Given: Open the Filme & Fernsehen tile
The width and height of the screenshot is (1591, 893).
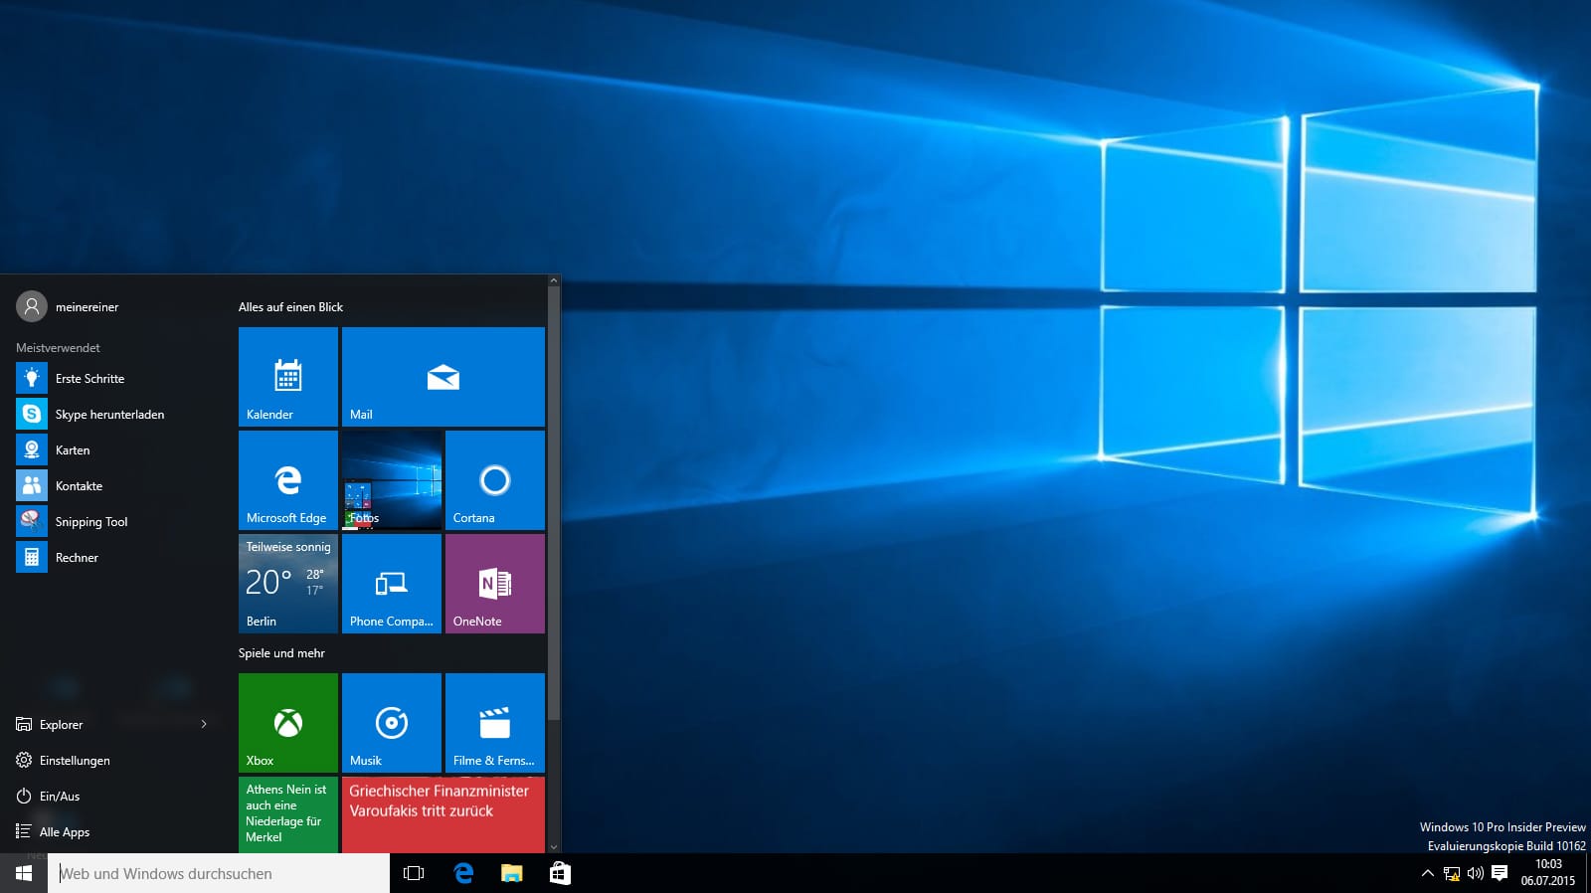Looking at the screenshot, I should click(495, 723).
